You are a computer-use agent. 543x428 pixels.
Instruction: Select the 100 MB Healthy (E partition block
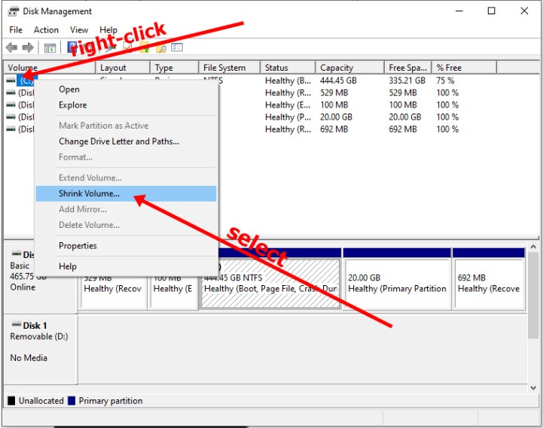tap(172, 291)
